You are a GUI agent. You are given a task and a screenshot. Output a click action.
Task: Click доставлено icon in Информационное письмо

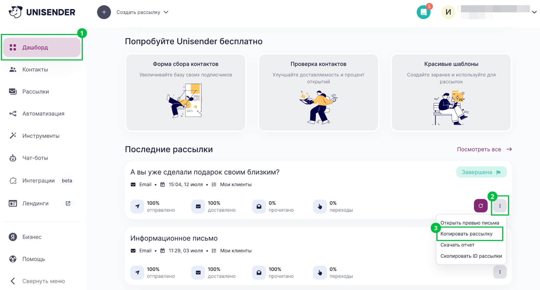point(198,272)
